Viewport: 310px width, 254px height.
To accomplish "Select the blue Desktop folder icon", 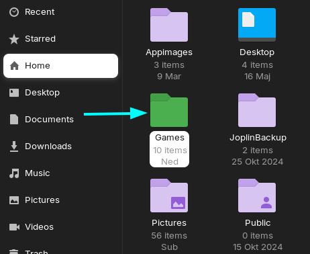I will pos(257,25).
